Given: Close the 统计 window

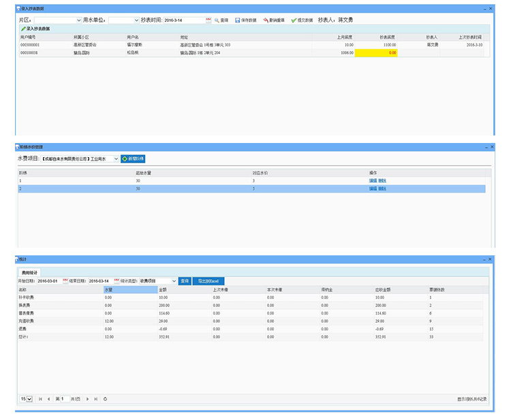Looking at the screenshot, I should 489,259.
